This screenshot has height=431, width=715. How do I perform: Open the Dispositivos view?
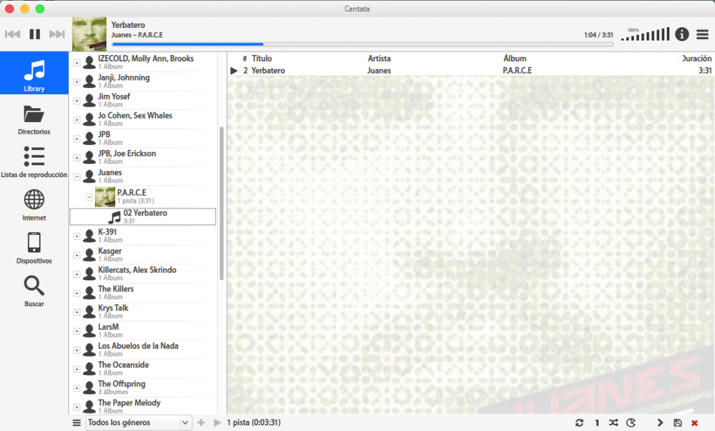(x=34, y=248)
